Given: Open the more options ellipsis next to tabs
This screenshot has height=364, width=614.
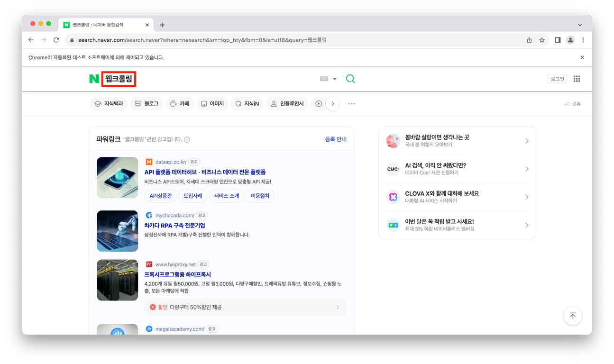Looking at the screenshot, I should 351,103.
